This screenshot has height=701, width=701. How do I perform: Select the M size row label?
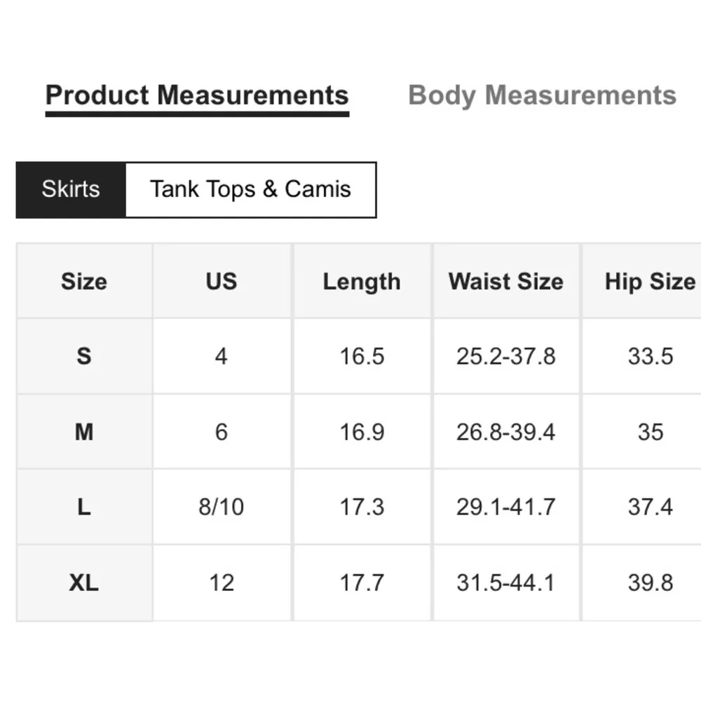pos(84,432)
